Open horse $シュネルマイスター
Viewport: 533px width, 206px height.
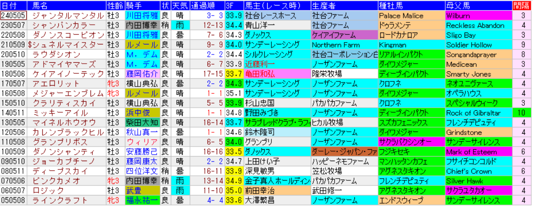click(x=66, y=45)
